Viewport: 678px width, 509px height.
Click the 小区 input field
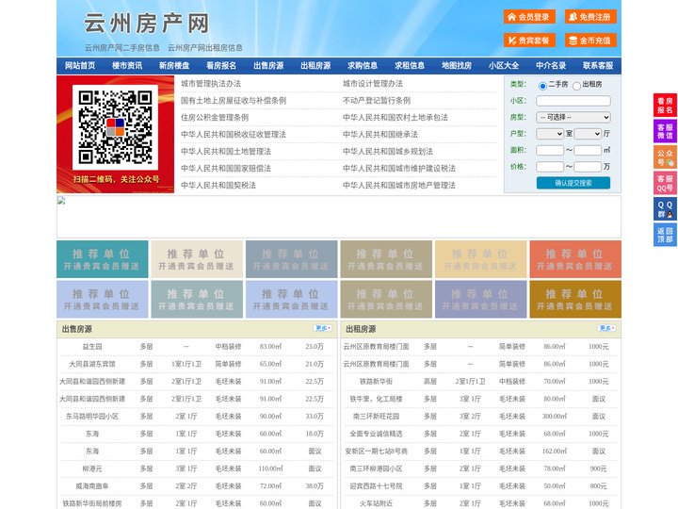click(x=573, y=101)
